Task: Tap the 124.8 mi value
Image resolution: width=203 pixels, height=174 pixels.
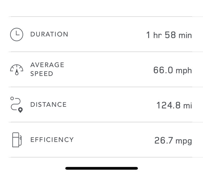Action: pos(174,105)
